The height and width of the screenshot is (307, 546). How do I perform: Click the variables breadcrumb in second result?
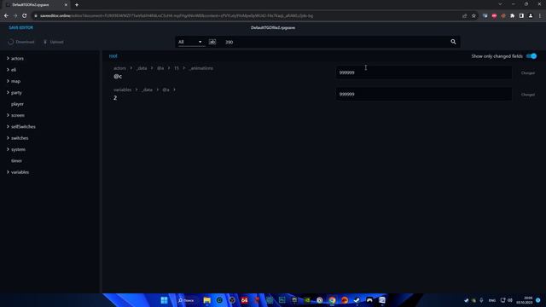[122, 90]
